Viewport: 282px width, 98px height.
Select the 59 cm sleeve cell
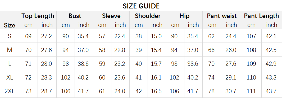pos(102,64)
